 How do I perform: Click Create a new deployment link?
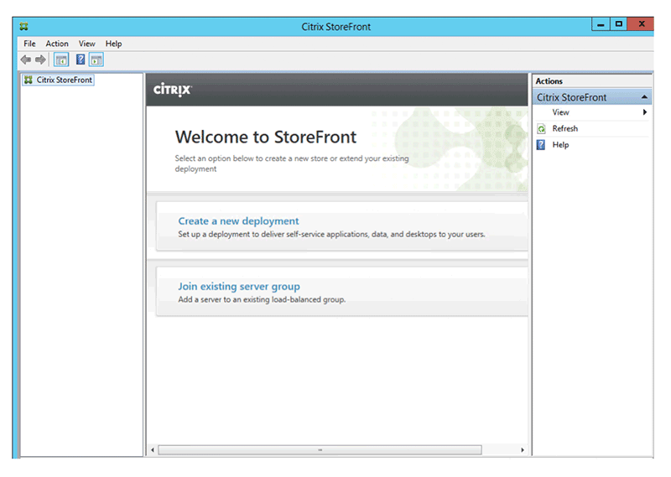click(238, 221)
